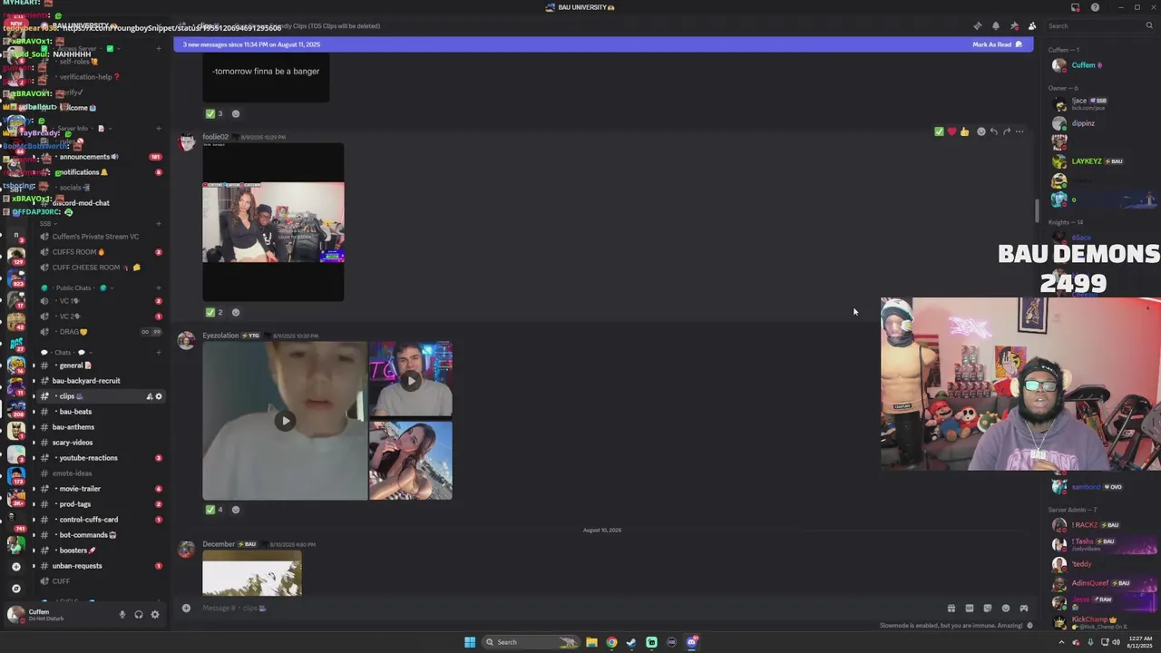
Task: Click the Windows Start button
Action: pos(470,642)
